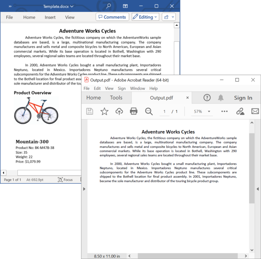Click Sign In in Acrobat Reader
The width and height of the screenshot is (261, 259).
point(243,98)
